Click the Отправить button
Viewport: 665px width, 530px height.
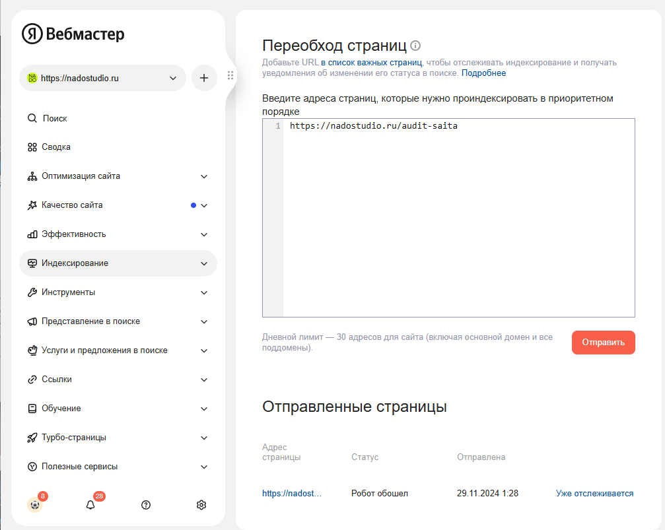(x=603, y=342)
